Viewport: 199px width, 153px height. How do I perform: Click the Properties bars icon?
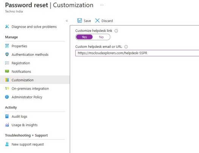tap(7, 46)
